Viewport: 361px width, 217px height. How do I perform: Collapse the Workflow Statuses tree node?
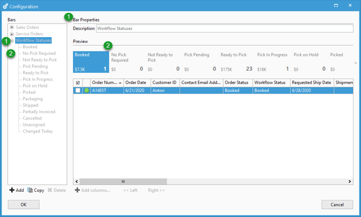click(x=12, y=41)
